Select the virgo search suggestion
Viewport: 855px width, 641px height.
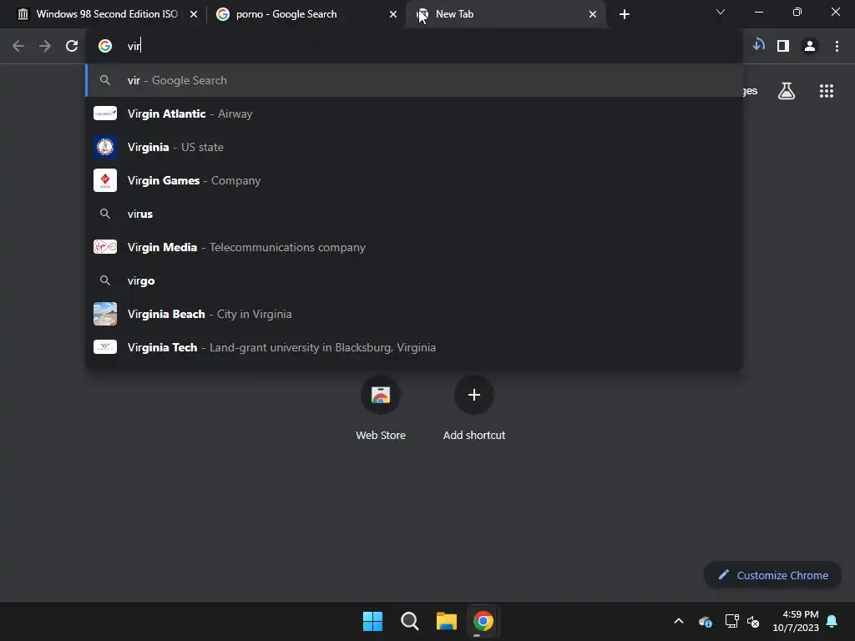point(414,280)
